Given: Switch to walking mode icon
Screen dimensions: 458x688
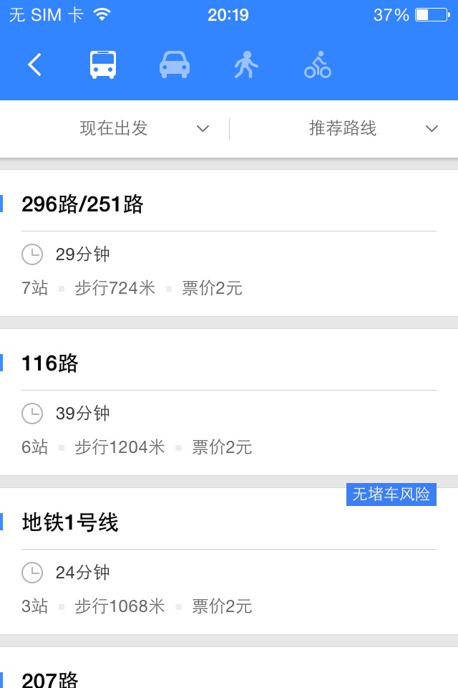Looking at the screenshot, I should click(x=245, y=65).
